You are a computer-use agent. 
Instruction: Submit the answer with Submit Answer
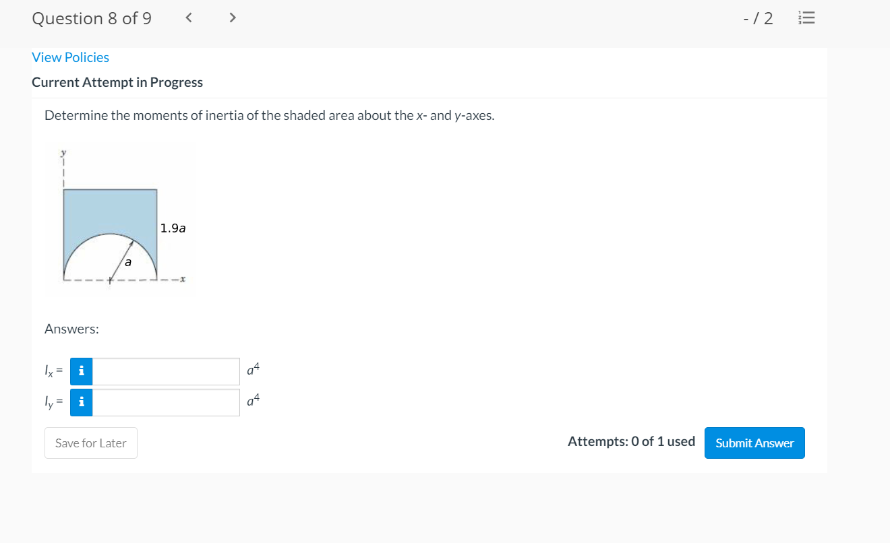coord(754,443)
